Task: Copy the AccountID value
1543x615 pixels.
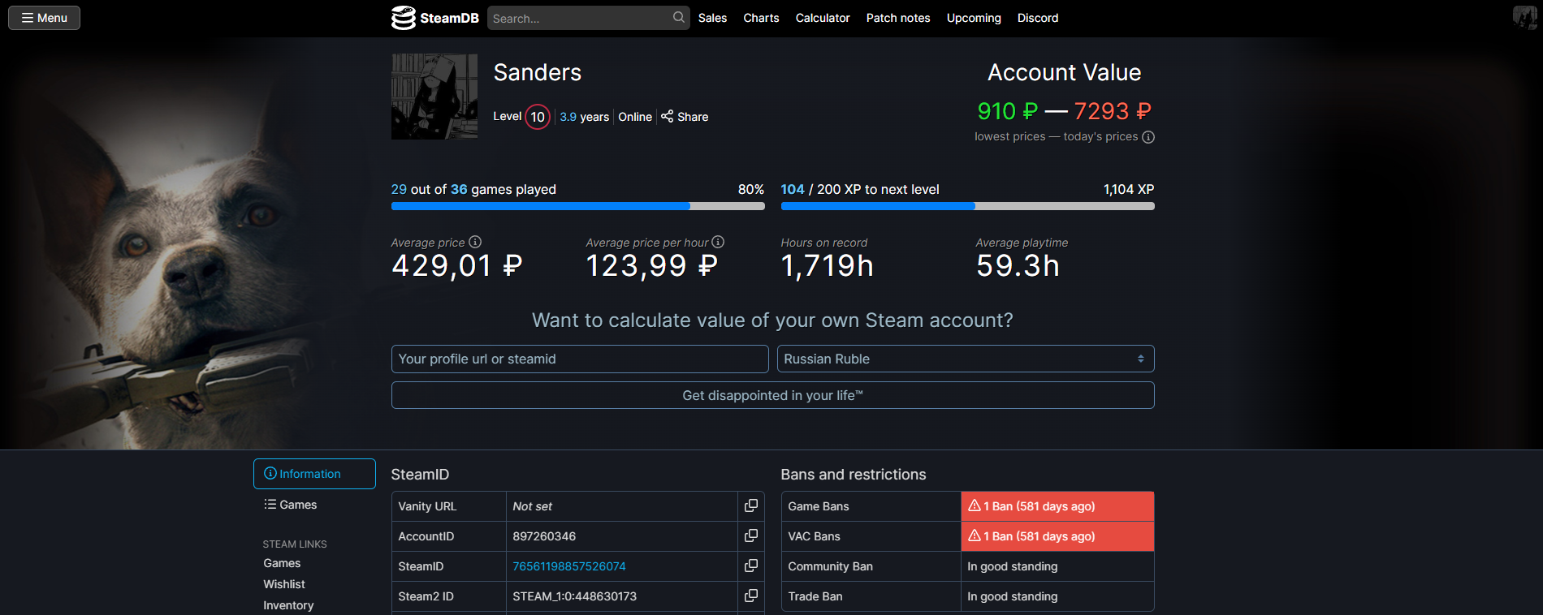Action: [x=751, y=535]
